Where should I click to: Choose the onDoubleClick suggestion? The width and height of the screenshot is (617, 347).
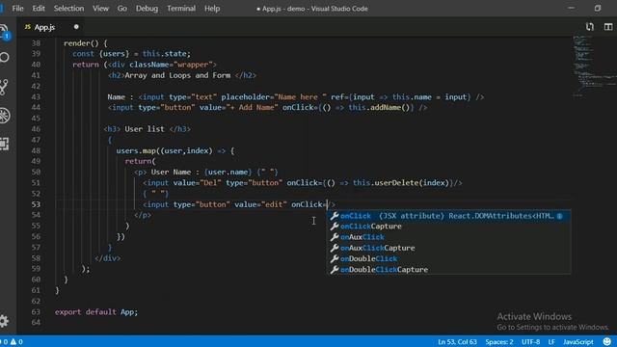pyautogui.click(x=448, y=258)
